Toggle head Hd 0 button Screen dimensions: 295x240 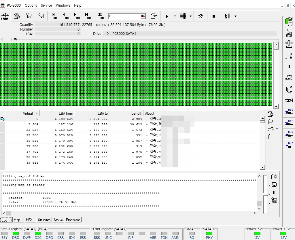289,112
